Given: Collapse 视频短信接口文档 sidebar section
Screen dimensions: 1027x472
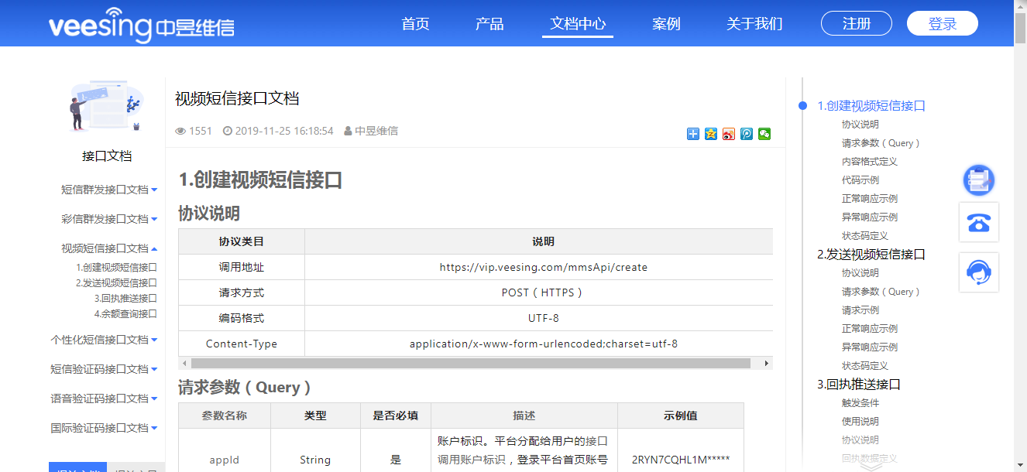Looking at the screenshot, I should (x=109, y=248).
